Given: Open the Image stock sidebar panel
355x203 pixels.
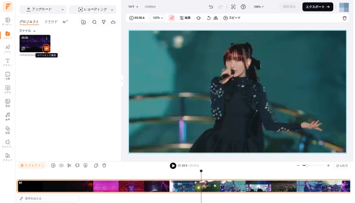Looking at the screenshot, I should (8, 103).
